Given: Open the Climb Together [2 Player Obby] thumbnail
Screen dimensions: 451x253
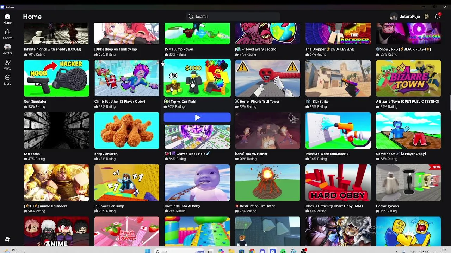Looking at the screenshot, I should coord(127,78).
